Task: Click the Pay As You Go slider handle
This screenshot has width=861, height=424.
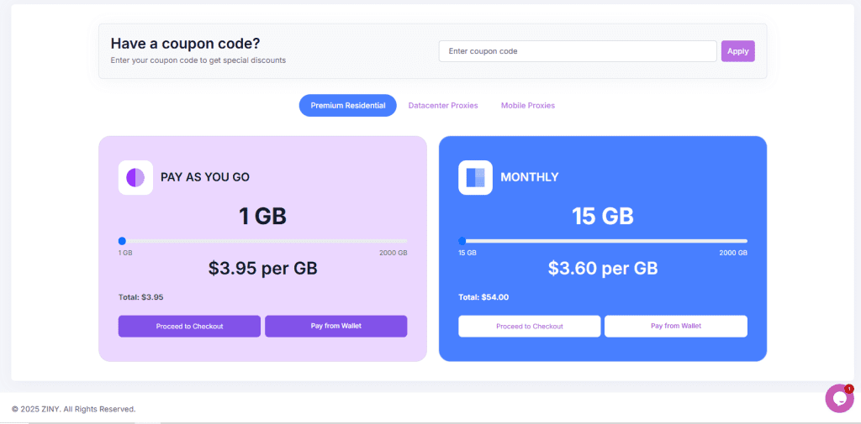Action: click(123, 241)
